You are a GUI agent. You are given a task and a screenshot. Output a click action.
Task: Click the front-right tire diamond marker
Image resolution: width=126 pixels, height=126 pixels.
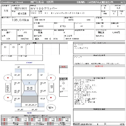[x=51, y=78]
